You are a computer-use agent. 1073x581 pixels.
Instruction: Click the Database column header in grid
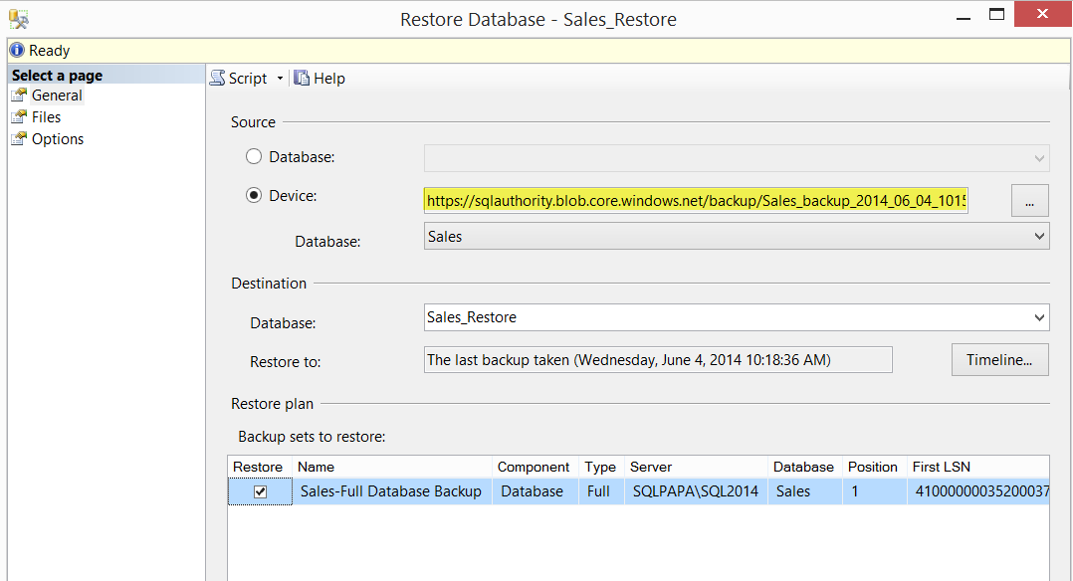[x=804, y=467]
